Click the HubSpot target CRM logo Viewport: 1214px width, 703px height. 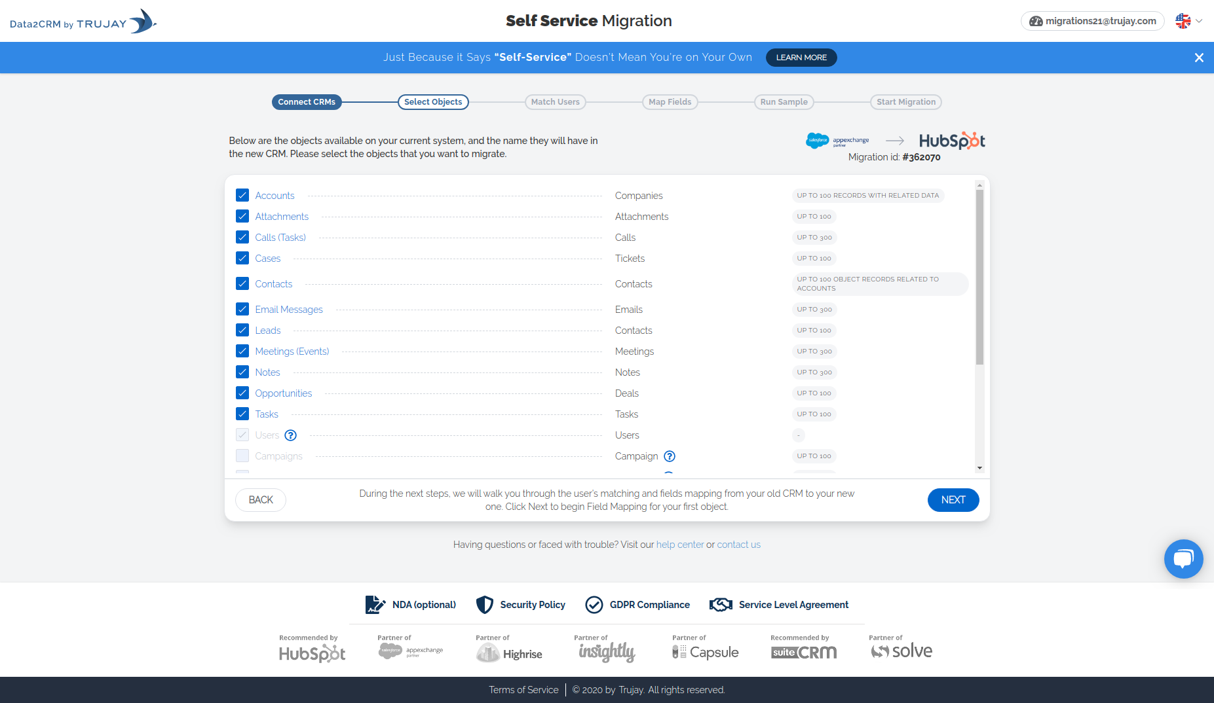point(952,141)
